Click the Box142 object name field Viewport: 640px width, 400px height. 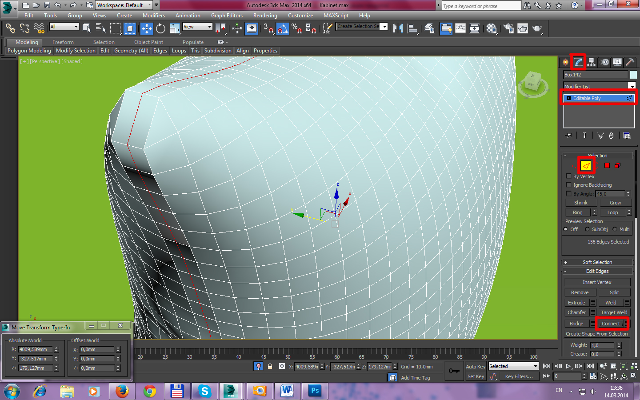click(x=596, y=75)
